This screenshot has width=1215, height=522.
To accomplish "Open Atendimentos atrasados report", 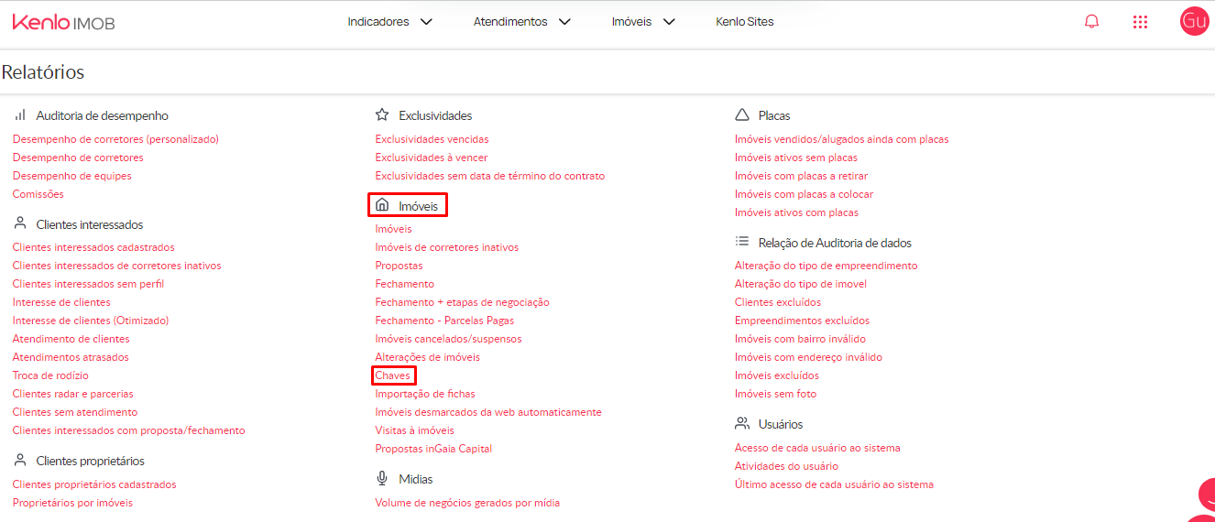I will (x=71, y=357).
